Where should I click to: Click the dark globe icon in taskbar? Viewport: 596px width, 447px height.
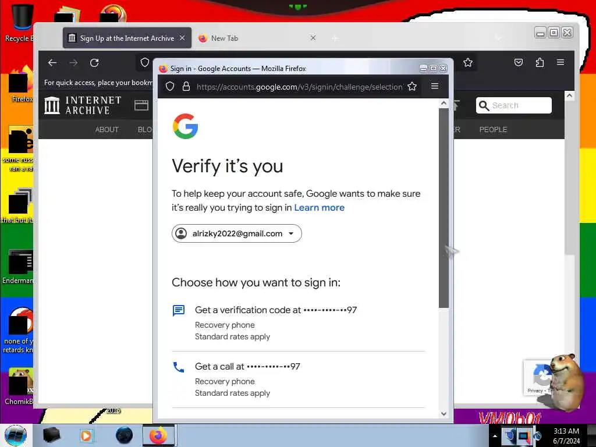tap(125, 435)
